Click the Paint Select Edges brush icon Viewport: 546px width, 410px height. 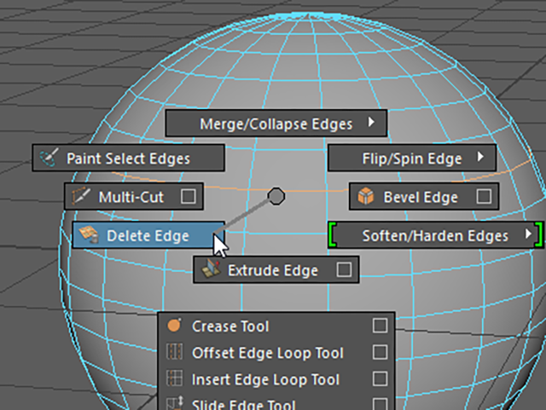[x=49, y=158]
